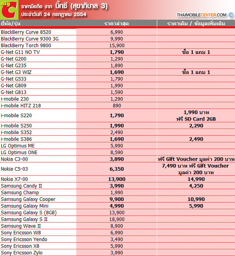Click ซื้อ 1 แถม 1 for G-Net G3 WIZ

coord(196,72)
